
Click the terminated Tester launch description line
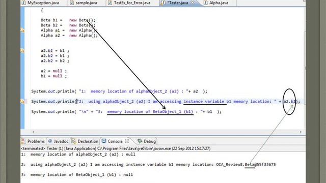click(116, 148)
